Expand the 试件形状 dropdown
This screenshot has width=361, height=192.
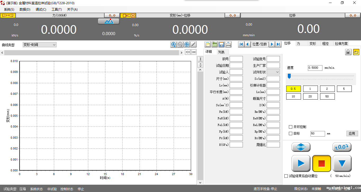tap(273, 72)
